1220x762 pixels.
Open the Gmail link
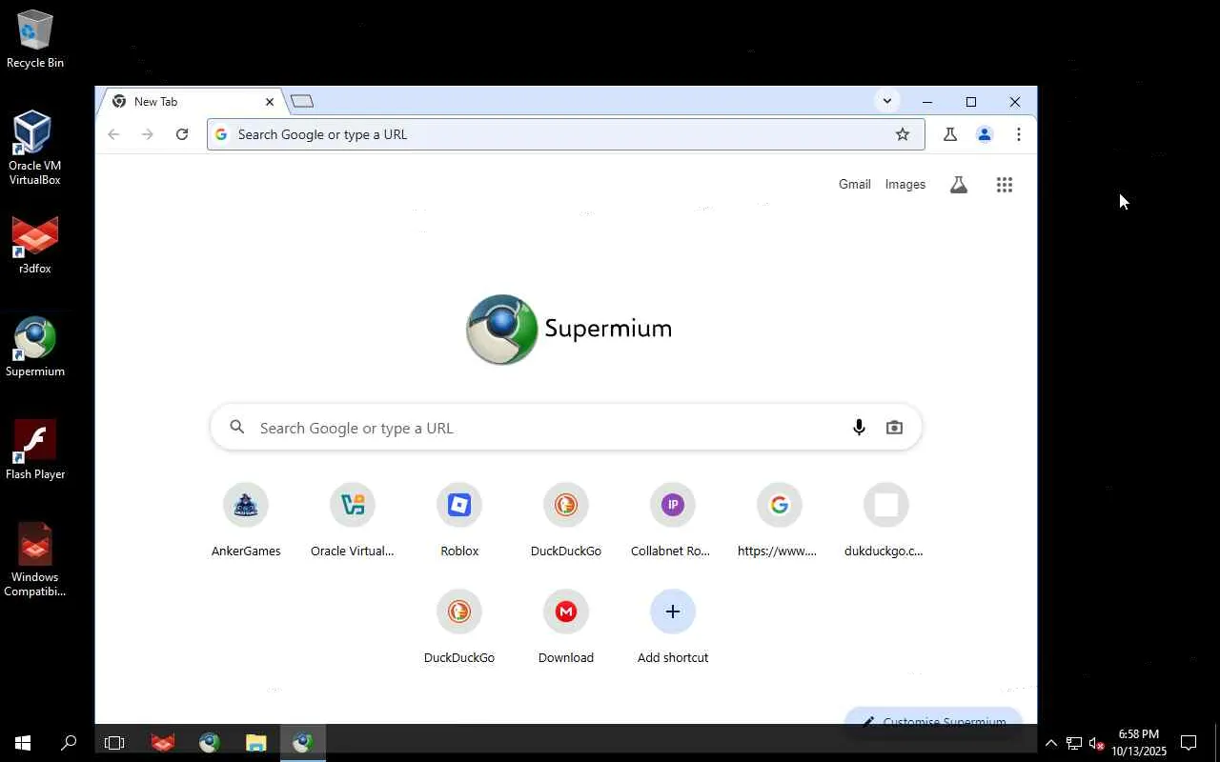855,185
